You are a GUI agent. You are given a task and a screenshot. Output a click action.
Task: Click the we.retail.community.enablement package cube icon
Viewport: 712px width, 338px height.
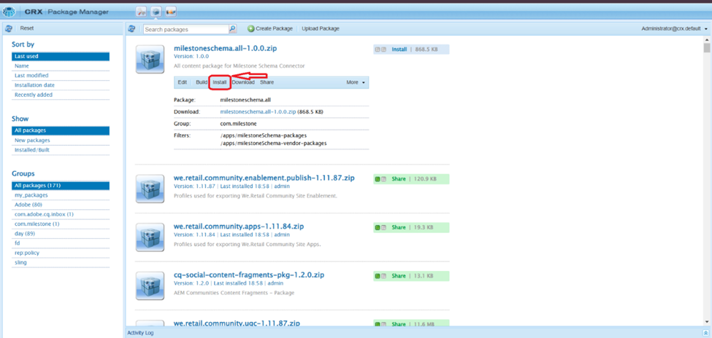[150, 189]
